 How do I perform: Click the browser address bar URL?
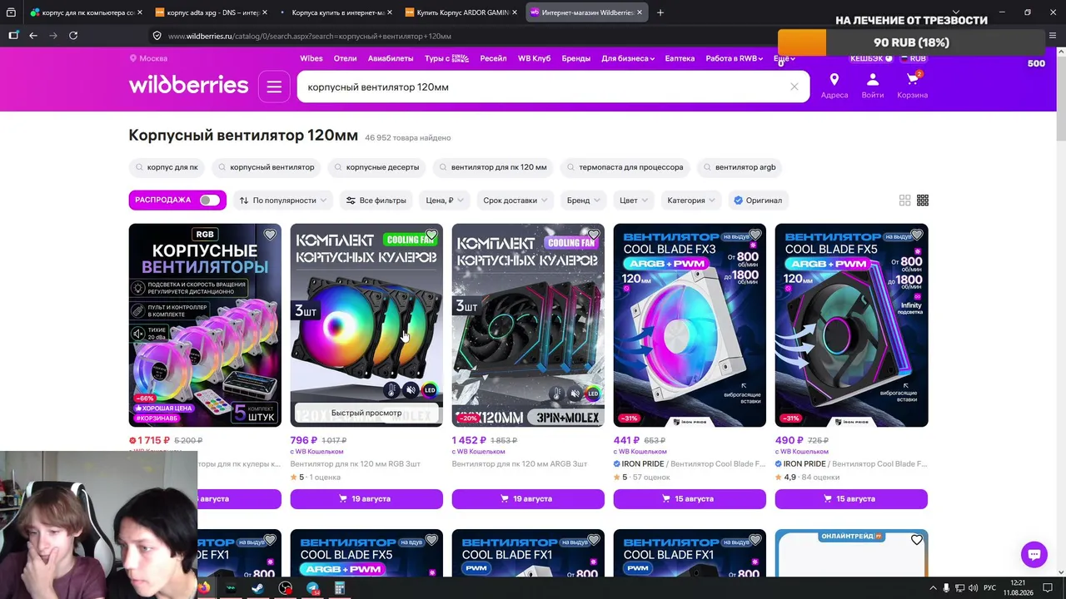point(310,36)
